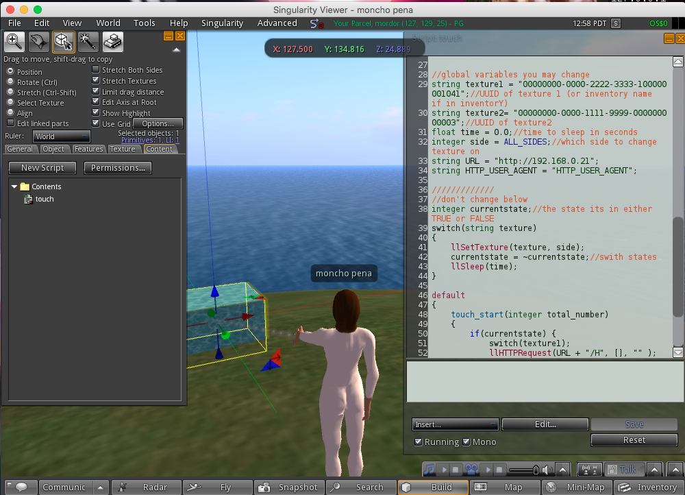Take a Snapshot
Screen dimensions: 685x495
click(x=289, y=487)
